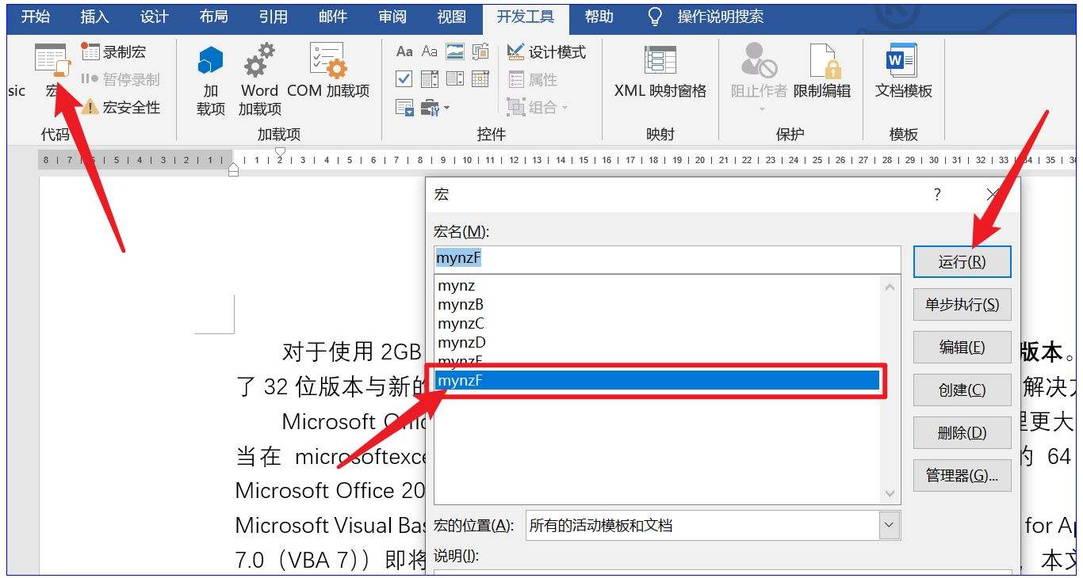Image resolution: width=1083 pixels, height=578 pixels.
Task: Switch to the 视图 ribbon tab
Action: pos(452,17)
